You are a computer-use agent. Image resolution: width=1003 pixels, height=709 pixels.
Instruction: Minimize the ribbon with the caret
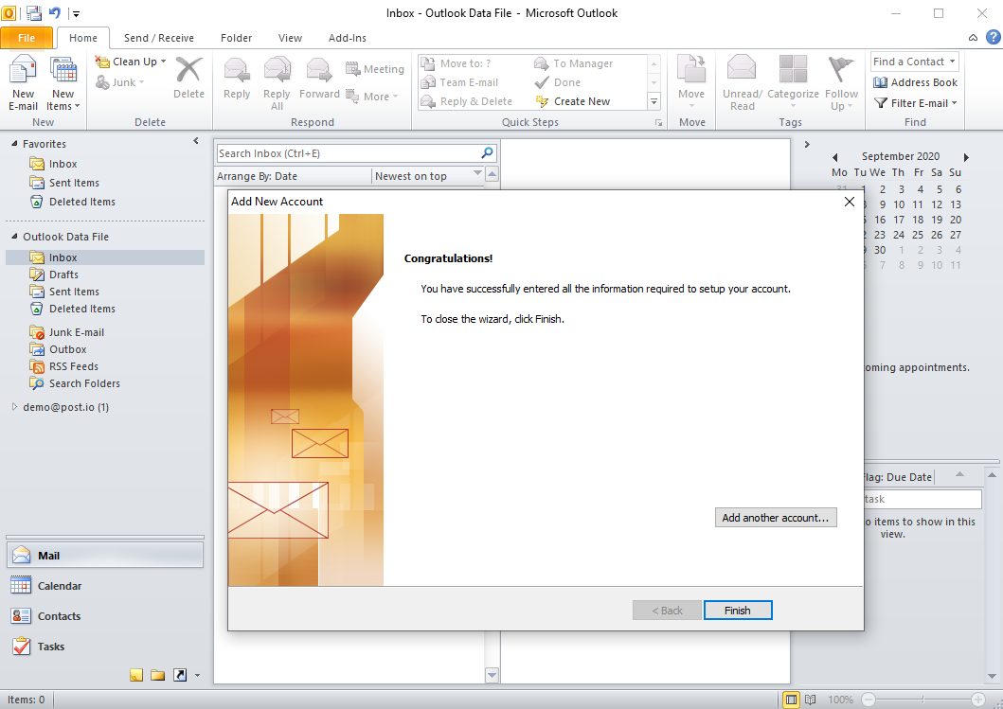973,38
